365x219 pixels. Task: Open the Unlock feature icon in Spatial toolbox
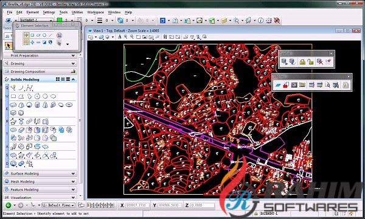click(310, 61)
